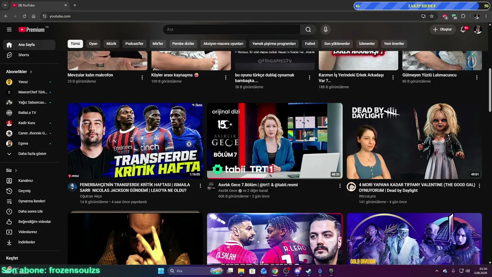Open Daha sonra izle list

tap(29, 211)
